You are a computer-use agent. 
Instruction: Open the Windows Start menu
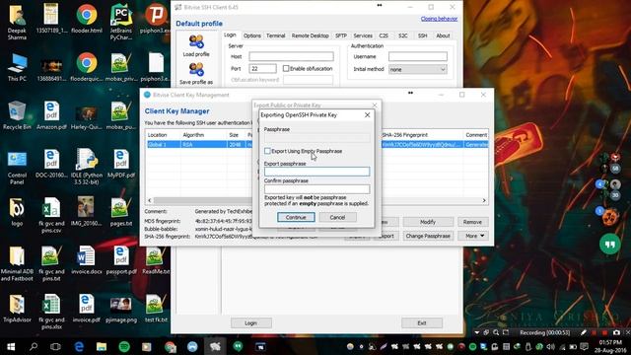(x=11, y=346)
